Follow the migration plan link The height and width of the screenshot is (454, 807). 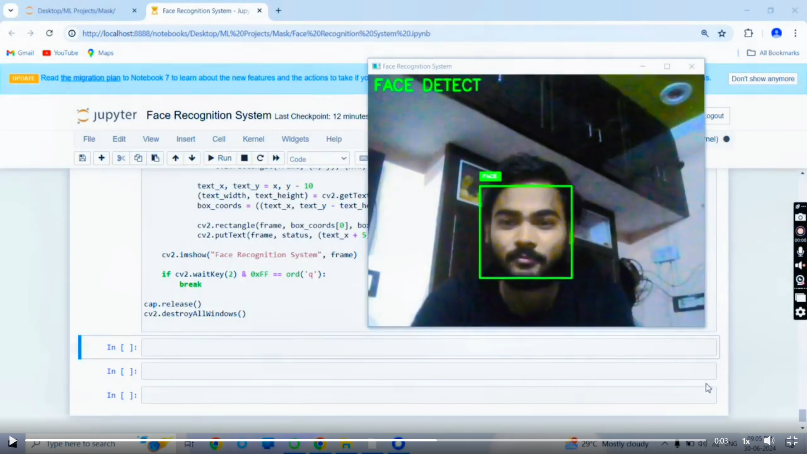pyautogui.click(x=90, y=78)
